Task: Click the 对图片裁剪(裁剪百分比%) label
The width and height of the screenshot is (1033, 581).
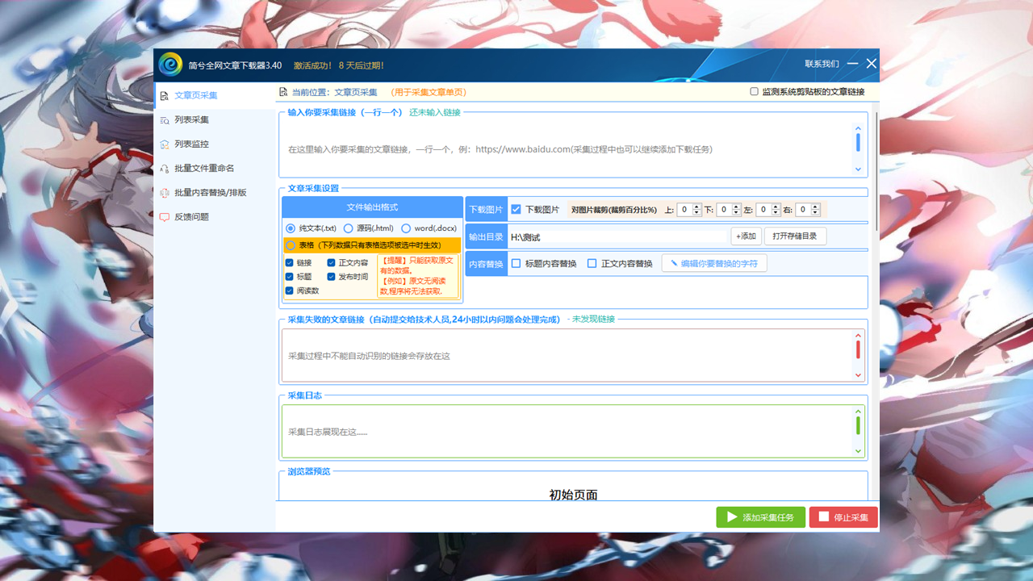Action: pos(614,210)
